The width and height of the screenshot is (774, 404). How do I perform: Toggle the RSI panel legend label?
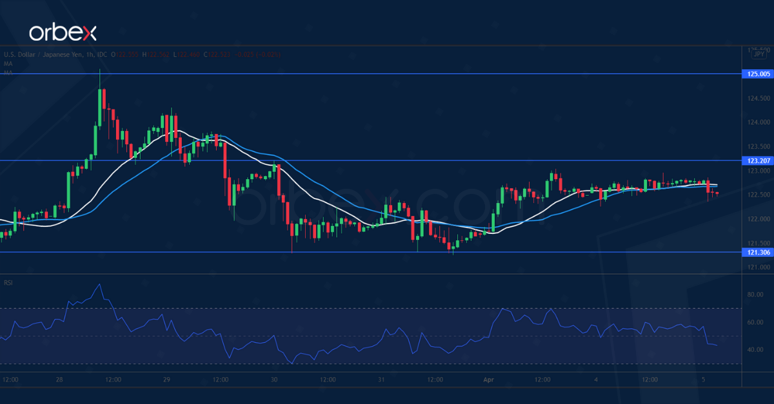click(x=8, y=283)
